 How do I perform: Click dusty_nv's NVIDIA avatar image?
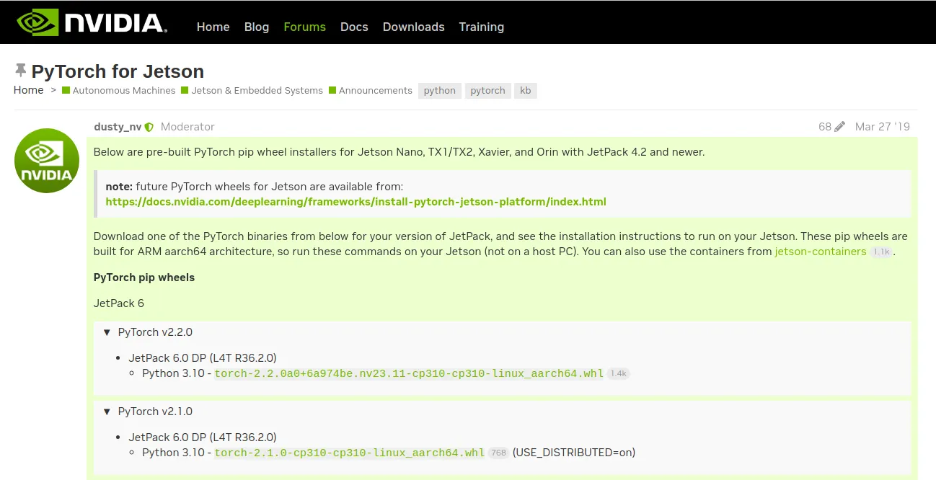tap(47, 160)
